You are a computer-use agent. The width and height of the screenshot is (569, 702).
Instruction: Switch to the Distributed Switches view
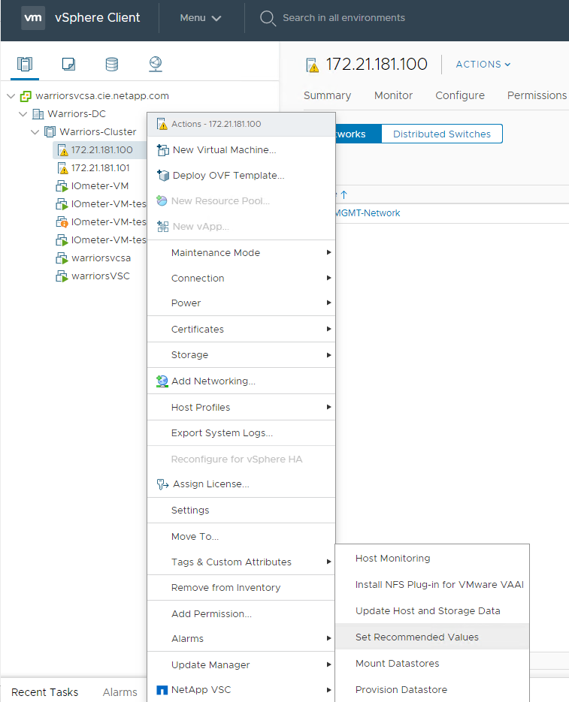[441, 134]
